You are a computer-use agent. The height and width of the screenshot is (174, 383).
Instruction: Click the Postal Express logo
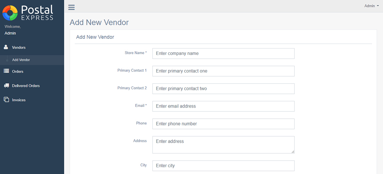pyautogui.click(x=28, y=13)
